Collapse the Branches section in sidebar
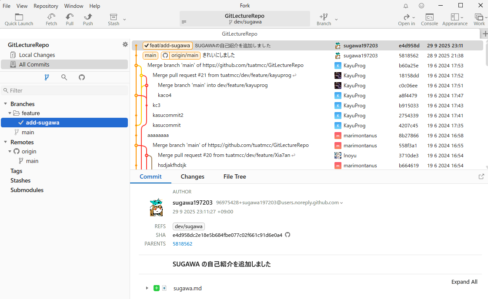The height and width of the screenshot is (299, 488). pos(6,104)
